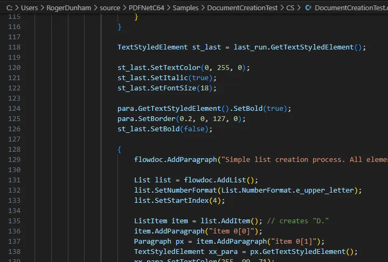This screenshot has width=388, height=262.
Task: Select the DocumentCreationTest.cs file breadcrumb
Action: tap(351, 8)
